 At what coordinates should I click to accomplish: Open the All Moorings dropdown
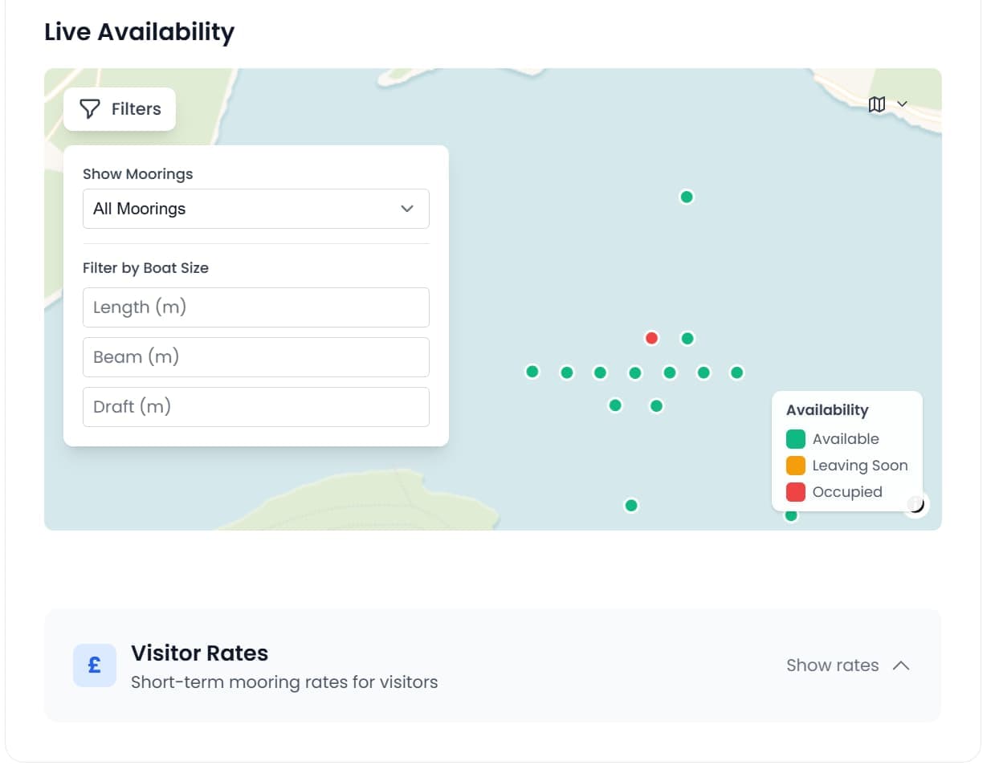255,208
